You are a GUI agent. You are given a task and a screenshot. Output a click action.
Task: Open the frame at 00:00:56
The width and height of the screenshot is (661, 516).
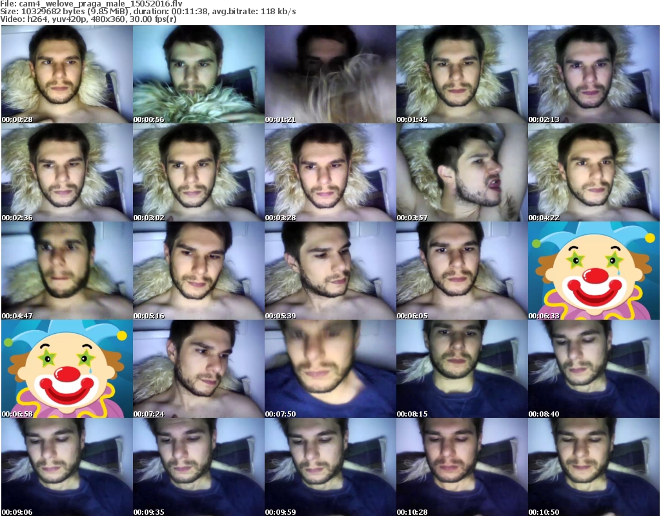pos(199,74)
